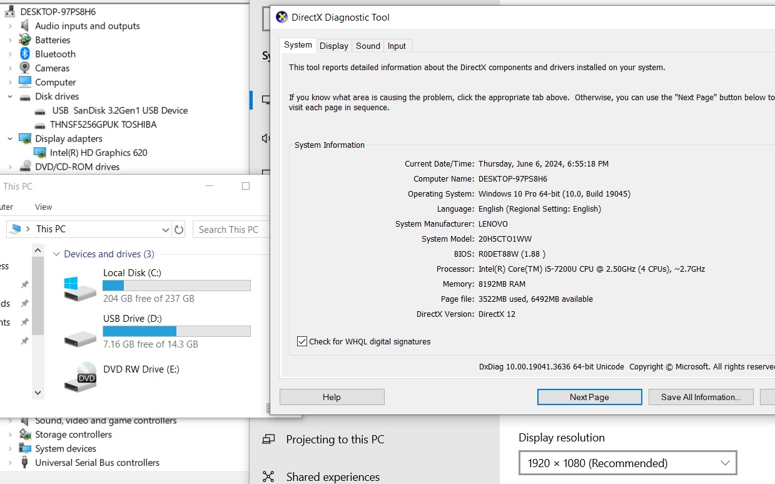Switch to the Display tab in DxDiag
This screenshot has height=484, width=775.
[333, 46]
